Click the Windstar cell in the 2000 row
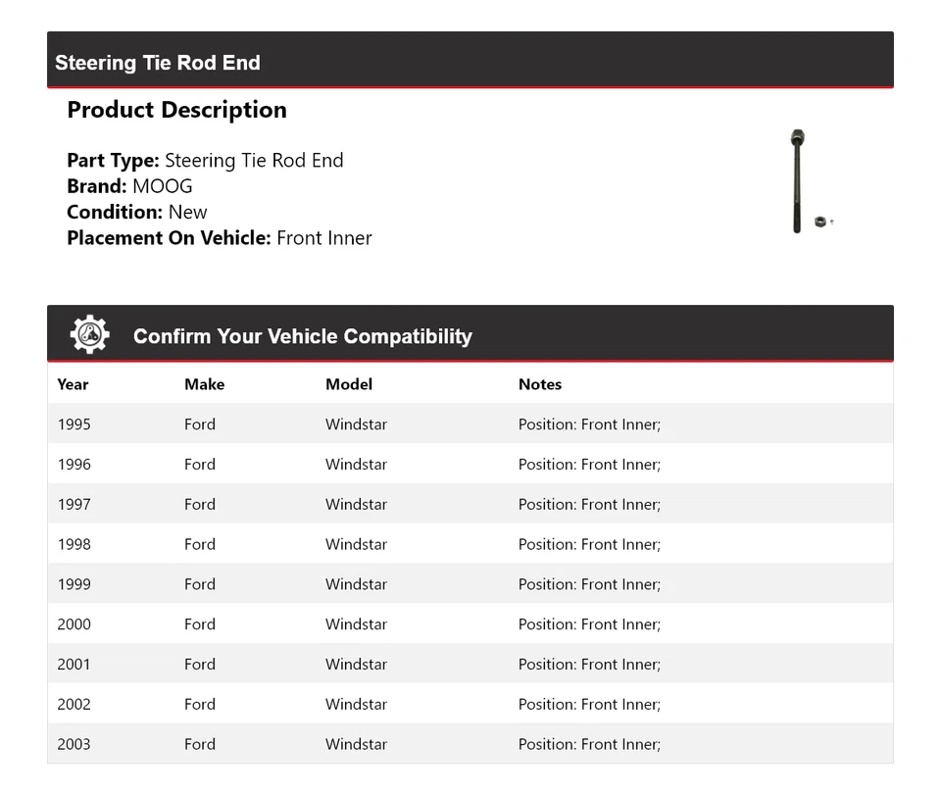941x795 pixels. [356, 624]
